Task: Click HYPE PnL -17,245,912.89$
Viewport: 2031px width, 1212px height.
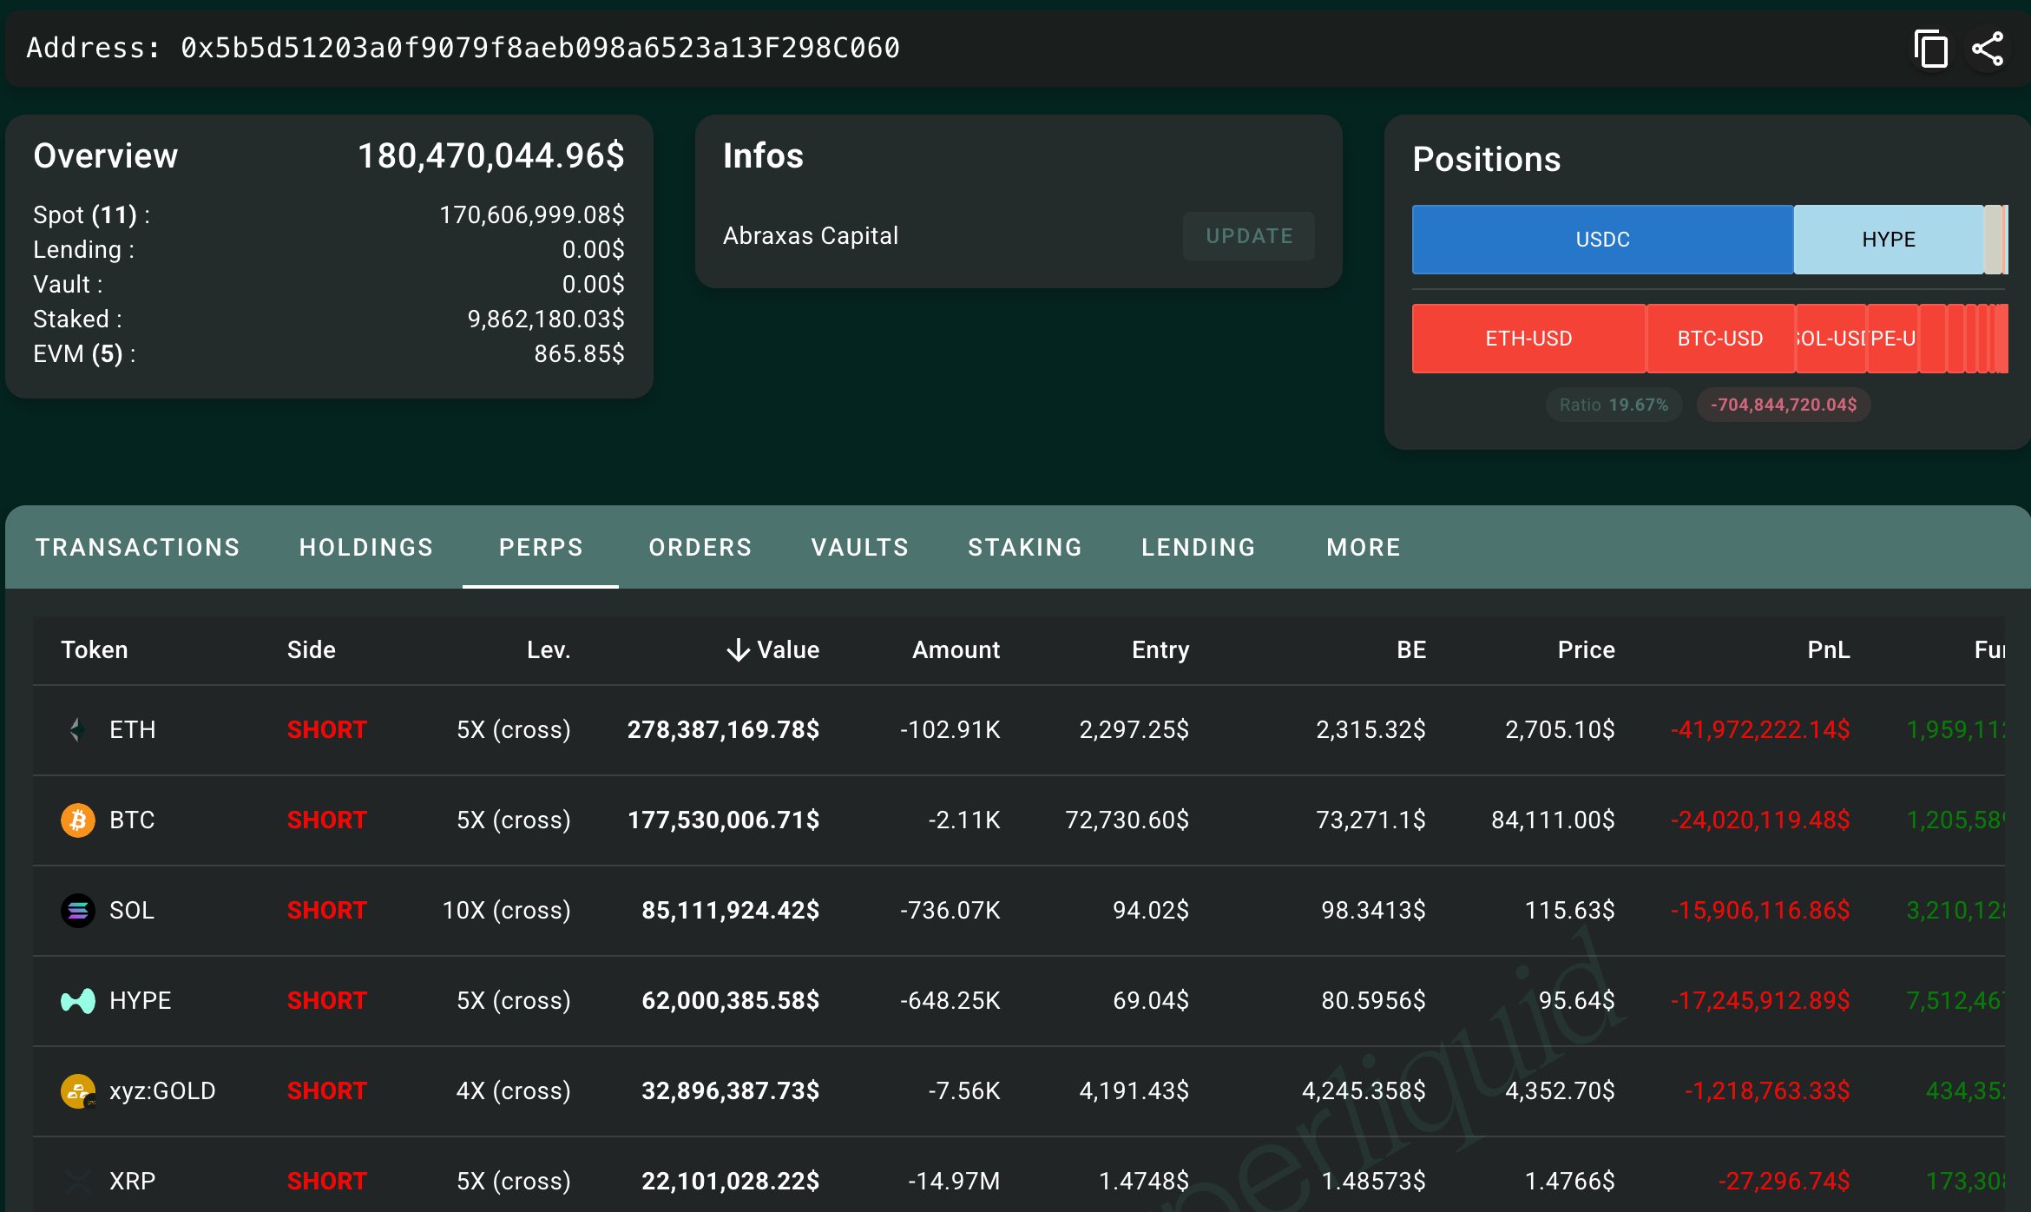Action: coord(1760,1001)
